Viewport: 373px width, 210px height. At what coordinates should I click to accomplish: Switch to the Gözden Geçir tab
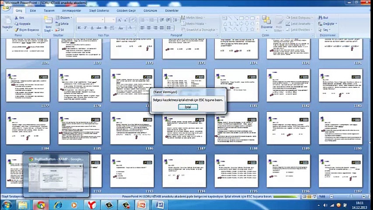point(126,10)
